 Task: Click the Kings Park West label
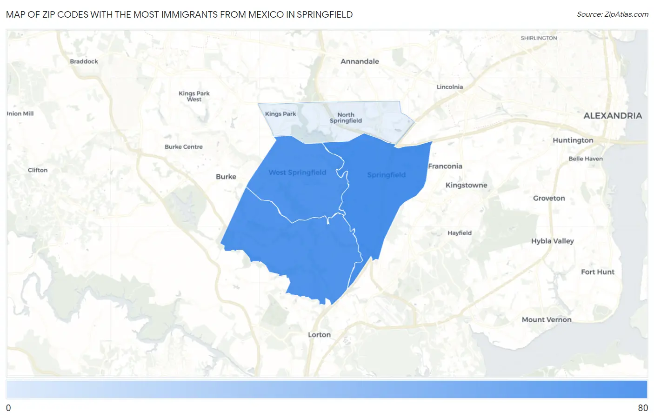point(194,96)
